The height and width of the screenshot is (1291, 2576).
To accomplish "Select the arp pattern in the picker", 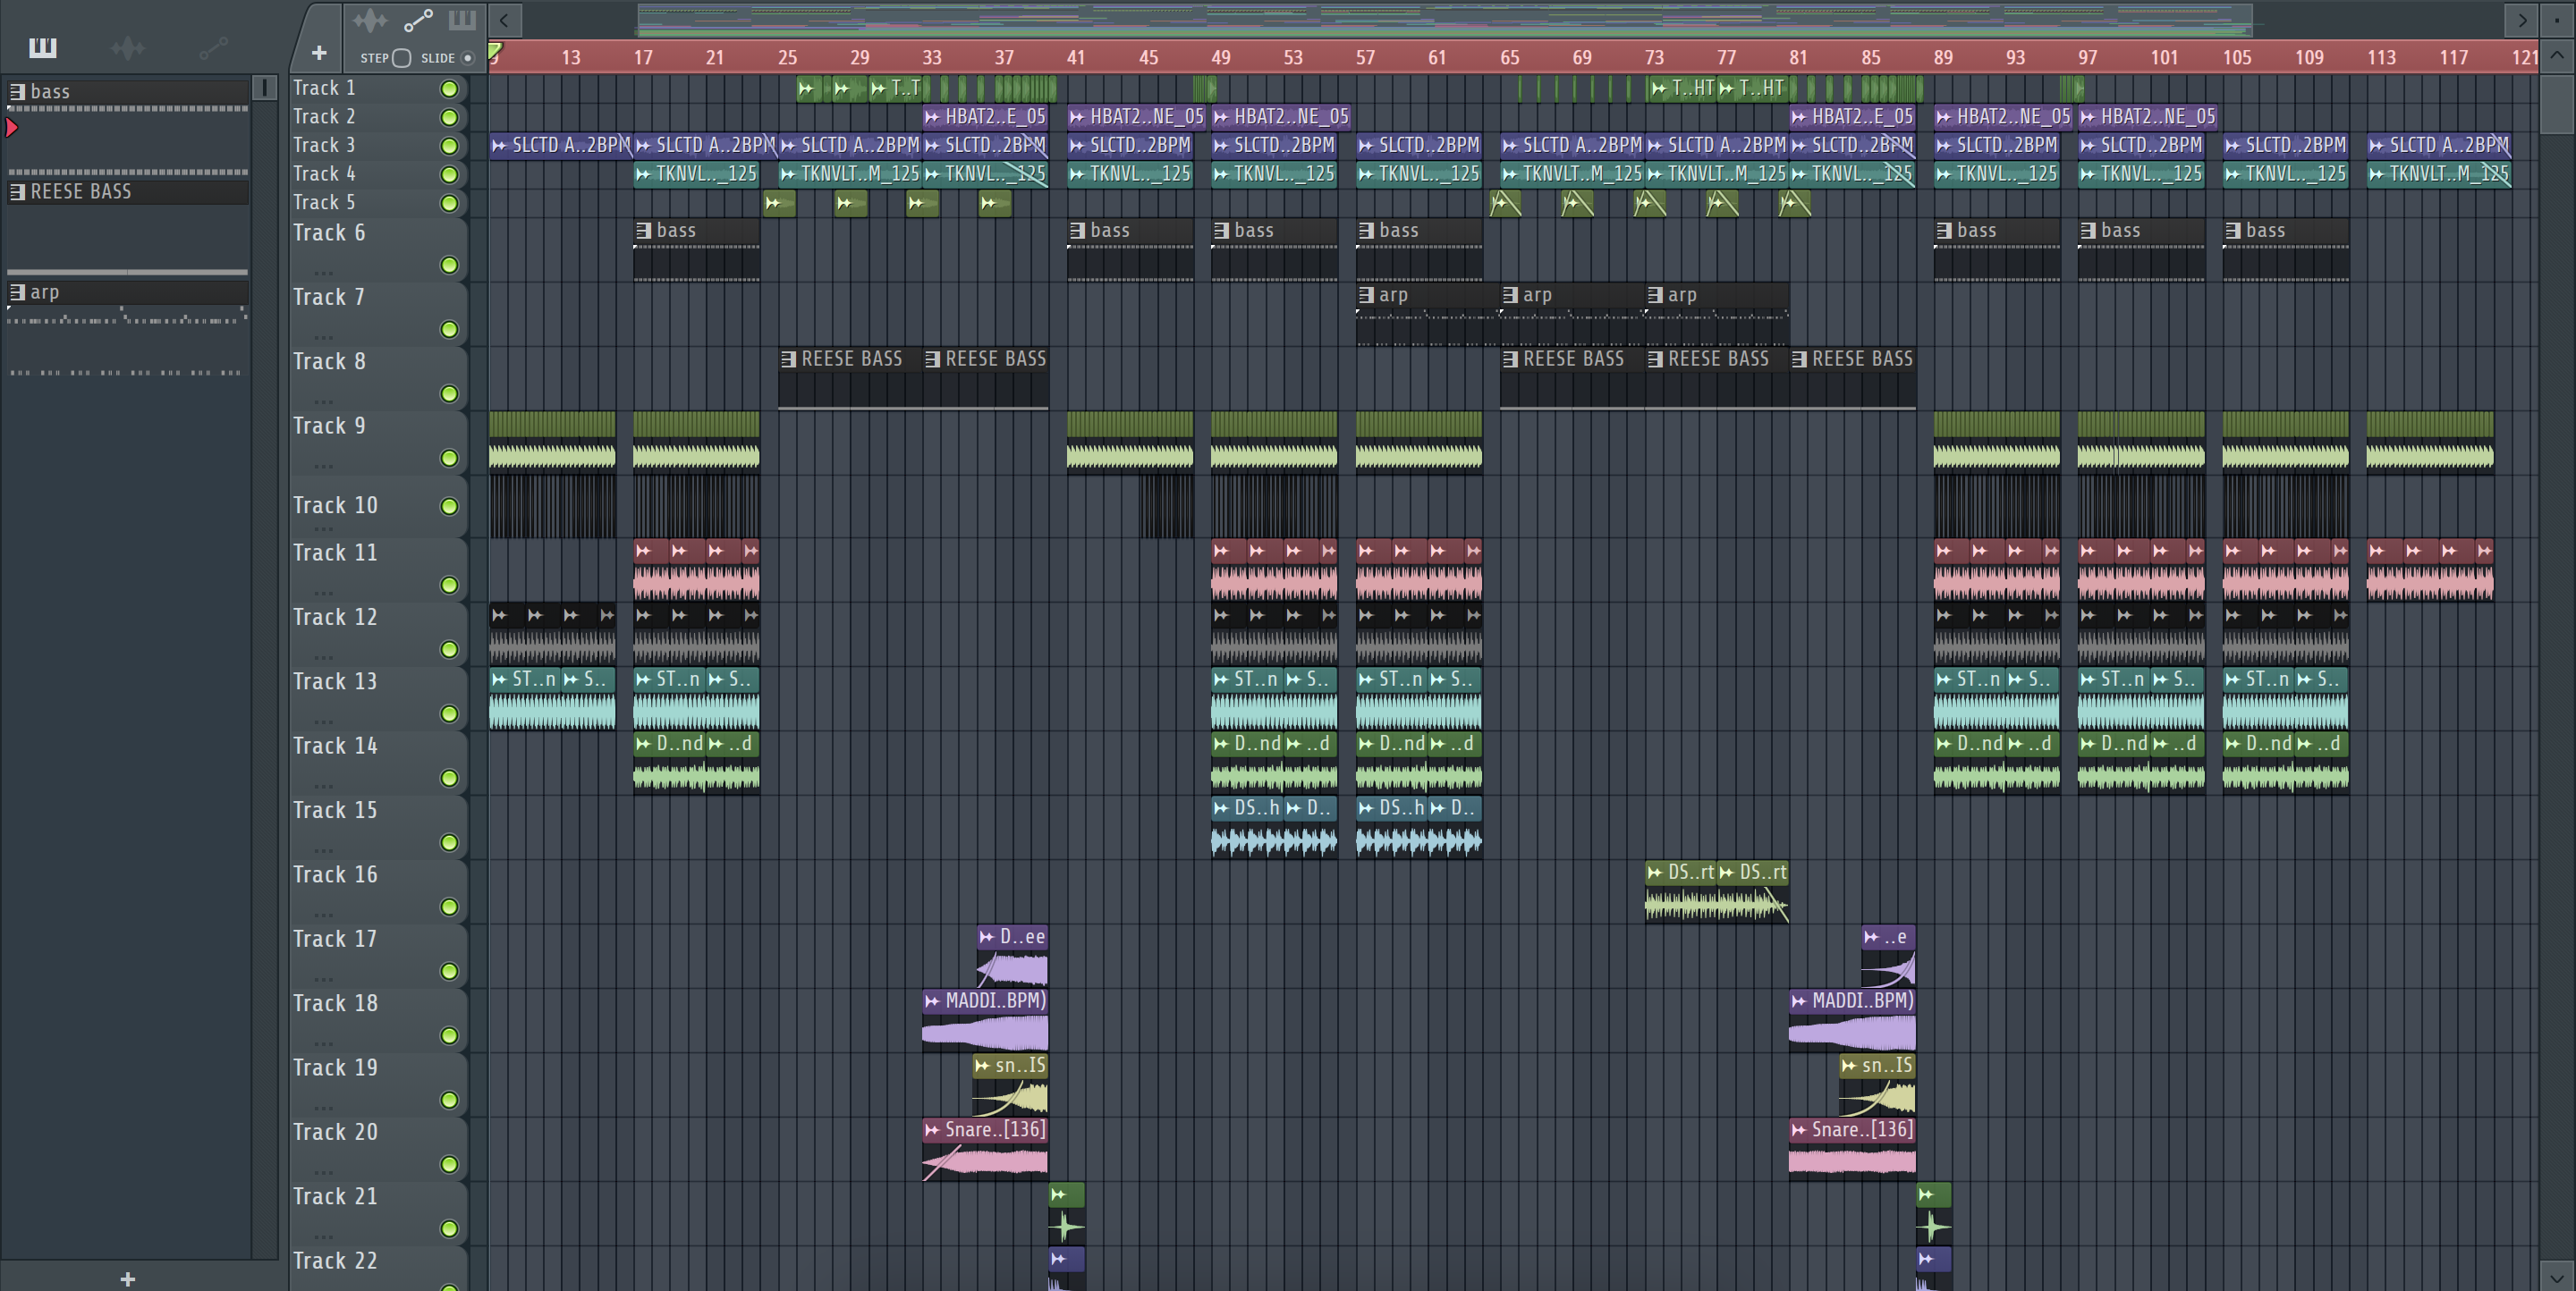I will 128,292.
